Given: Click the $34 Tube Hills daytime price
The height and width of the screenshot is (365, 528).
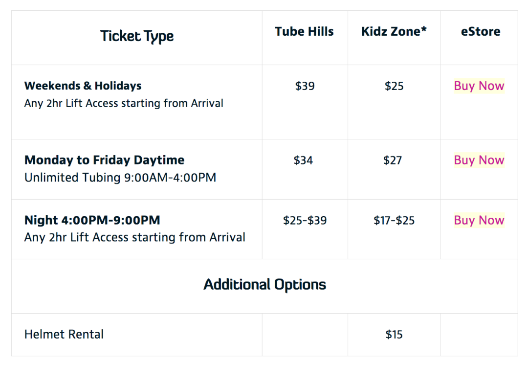Looking at the screenshot, I should [x=303, y=160].
